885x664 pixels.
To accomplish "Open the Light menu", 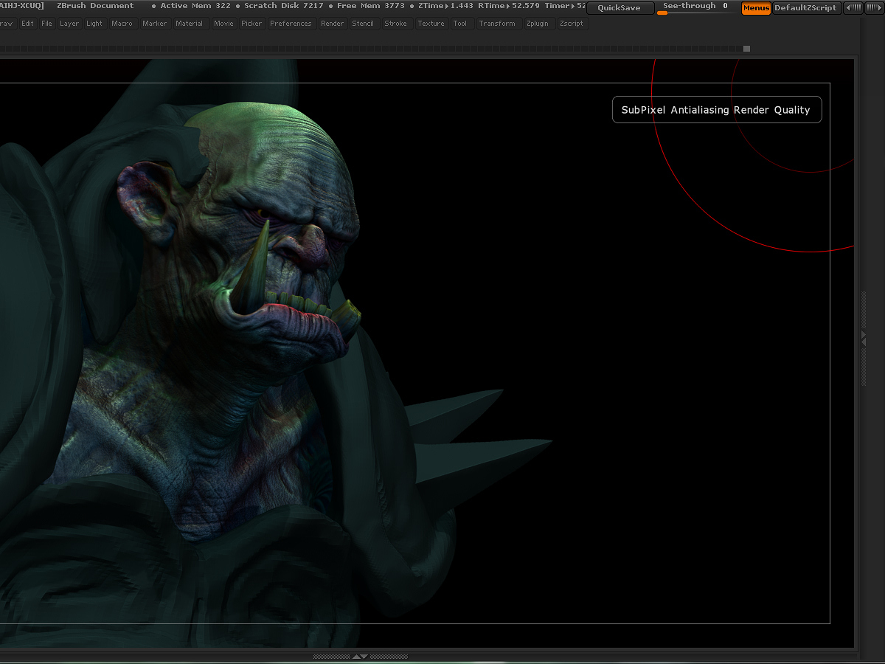I will [x=94, y=24].
